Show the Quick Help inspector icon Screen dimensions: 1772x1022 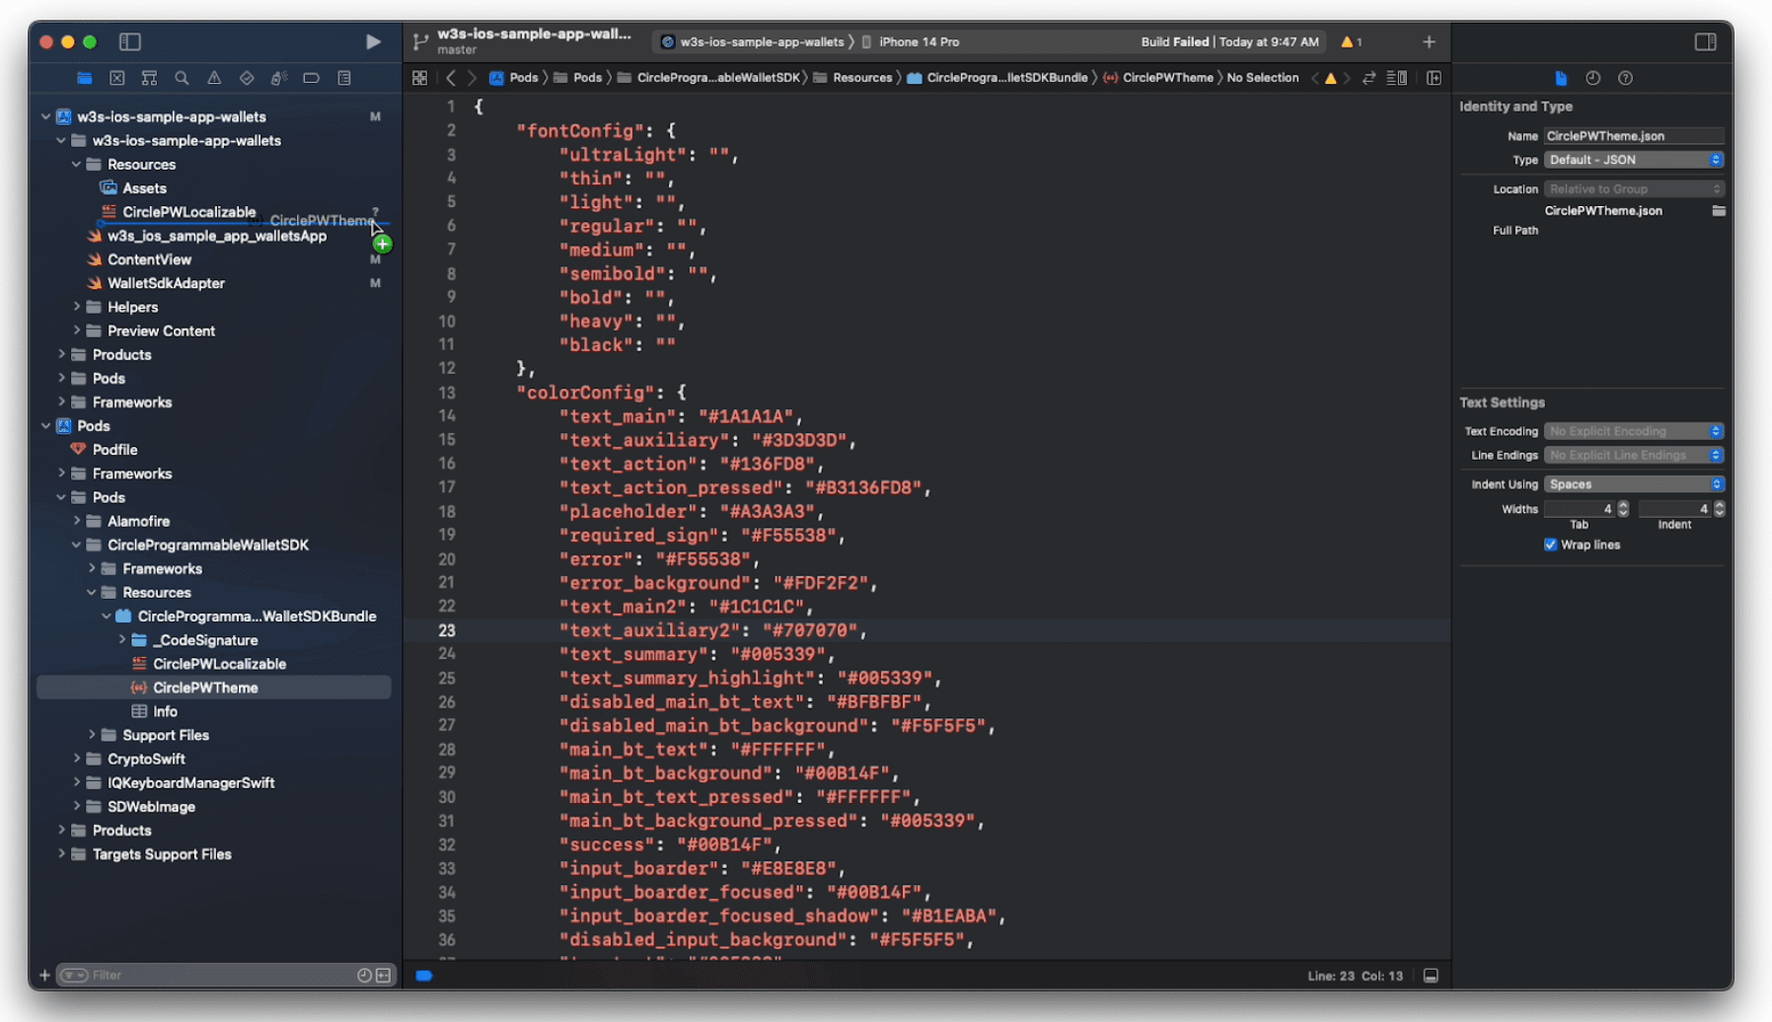1625,78
